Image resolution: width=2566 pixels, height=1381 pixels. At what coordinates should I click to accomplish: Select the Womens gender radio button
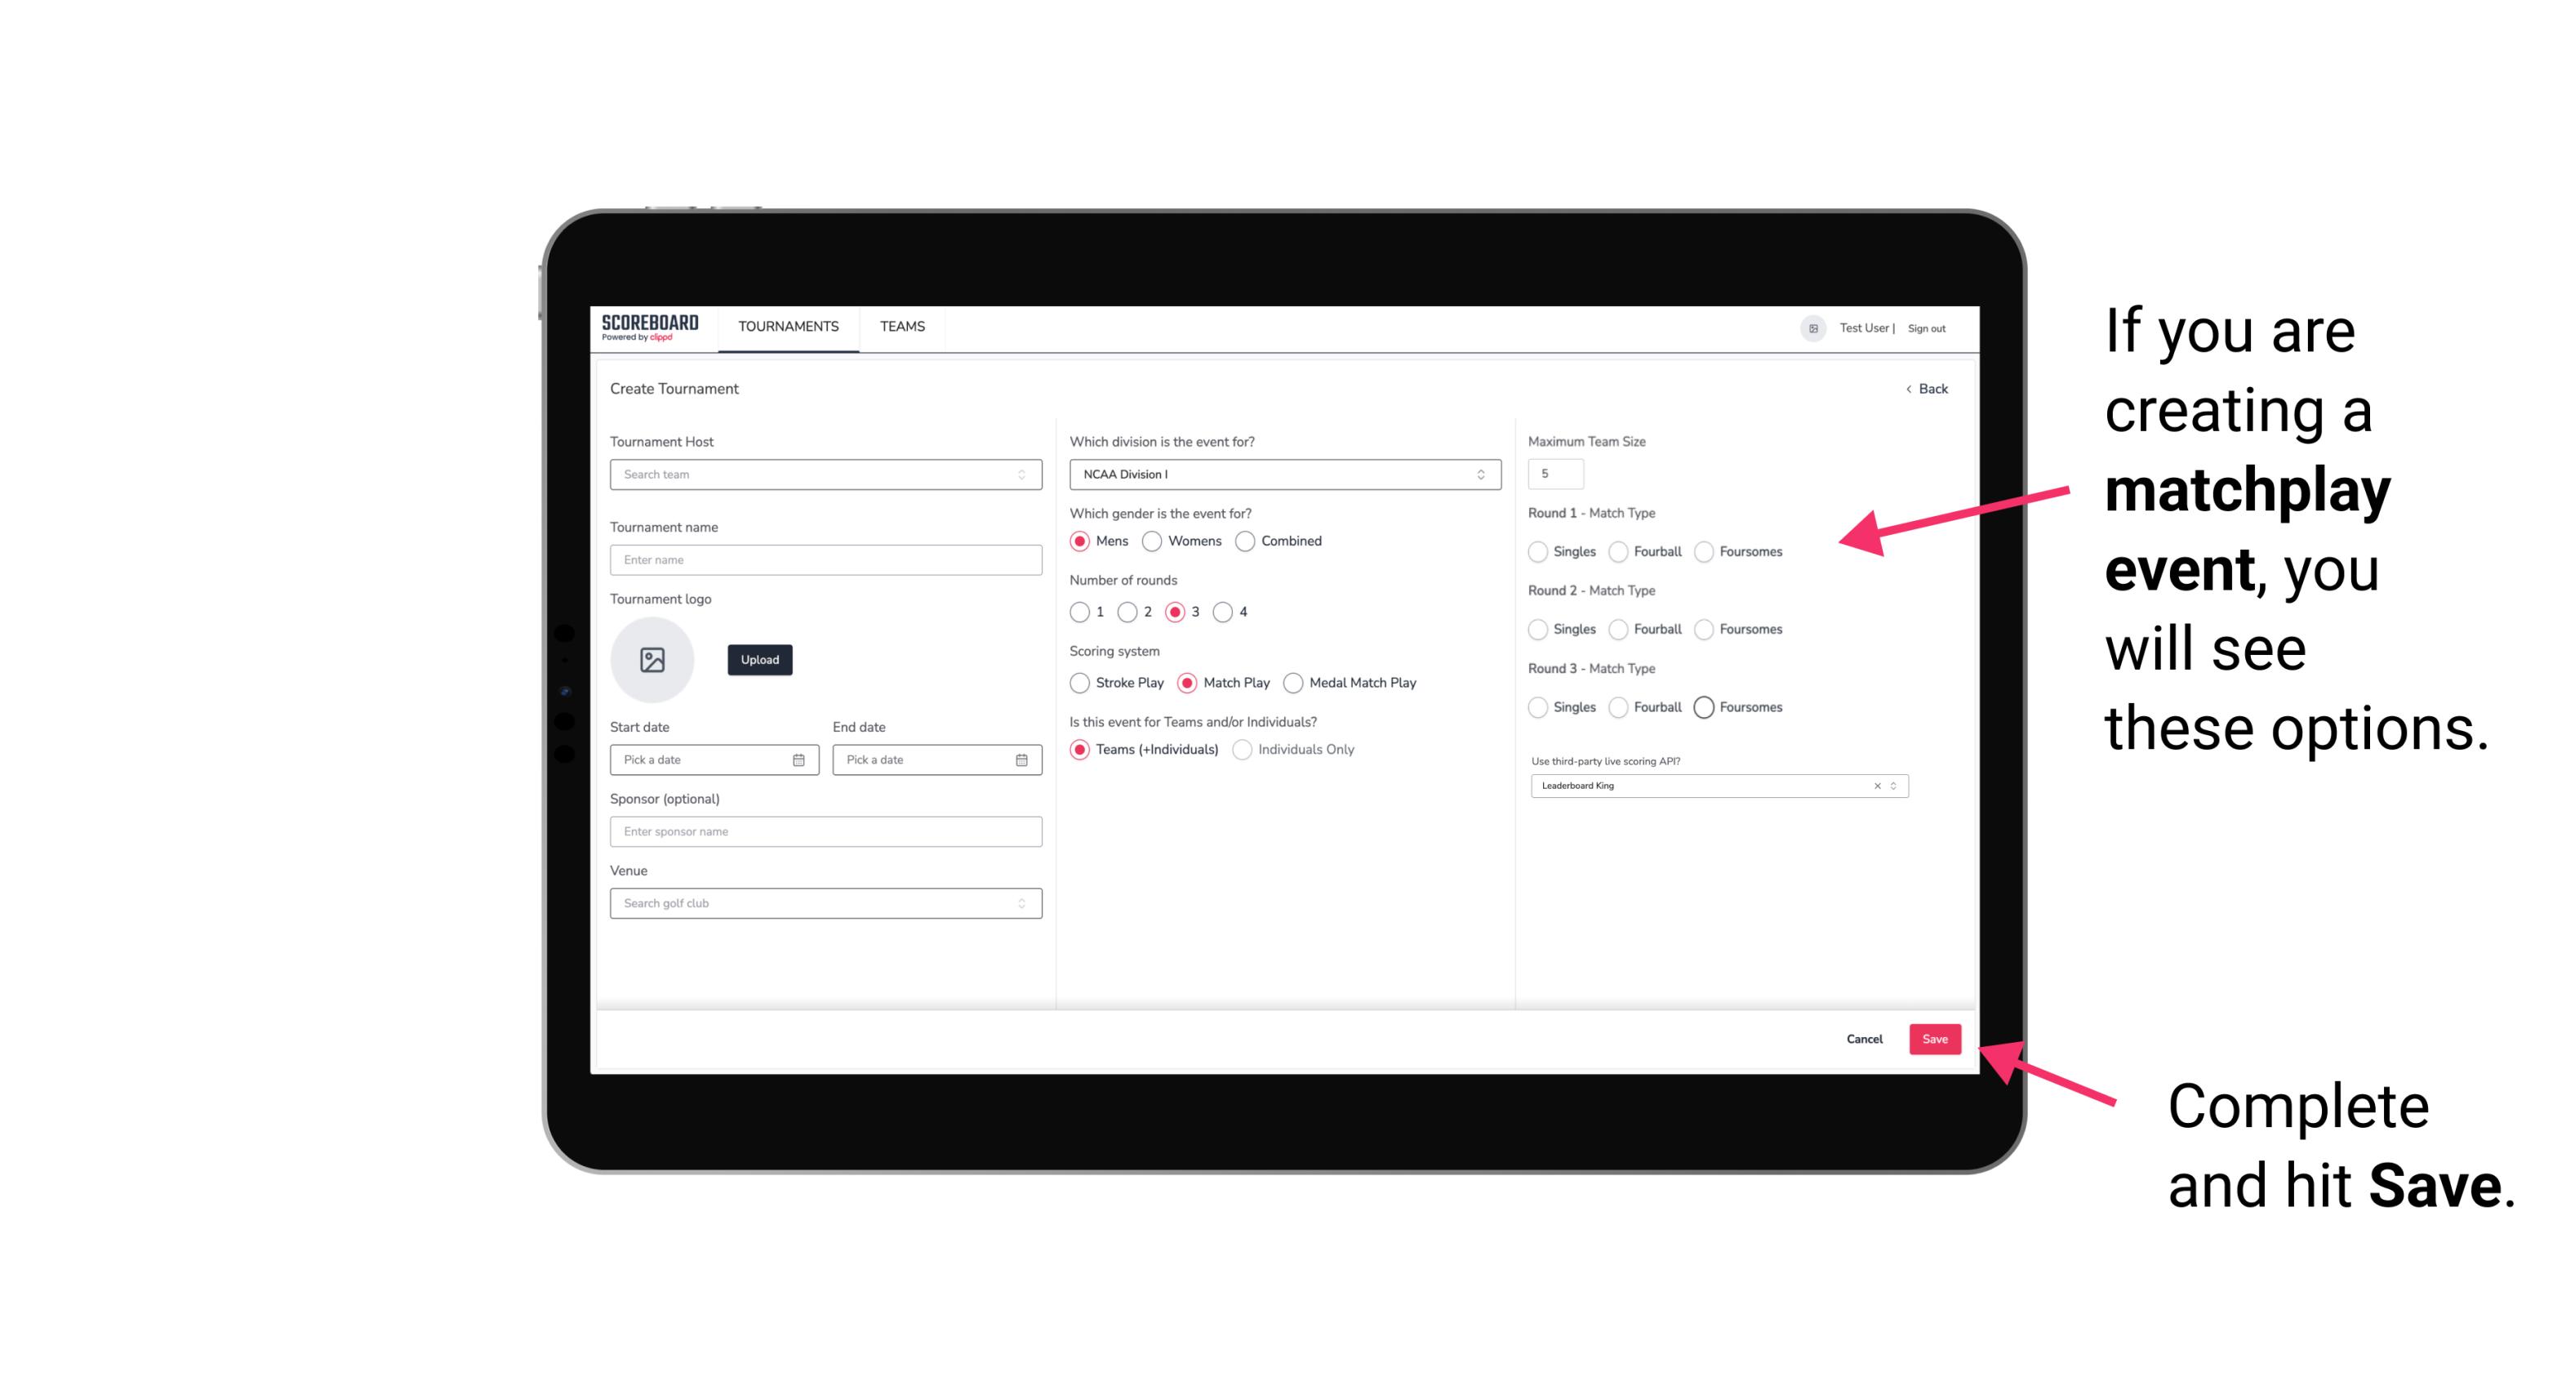click(x=1152, y=541)
